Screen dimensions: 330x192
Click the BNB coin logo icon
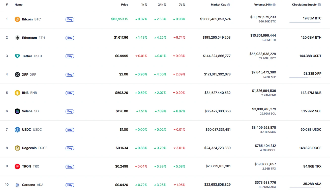pyautogui.click(x=17, y=93)
